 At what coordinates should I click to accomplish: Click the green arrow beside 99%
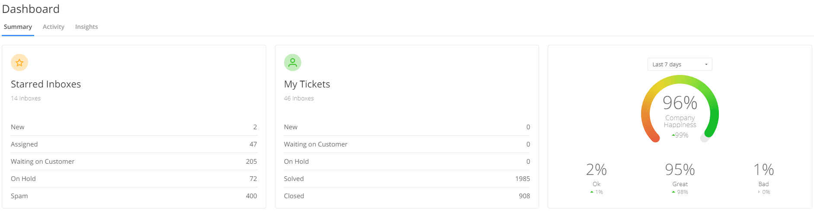click(x=673, y=135)
